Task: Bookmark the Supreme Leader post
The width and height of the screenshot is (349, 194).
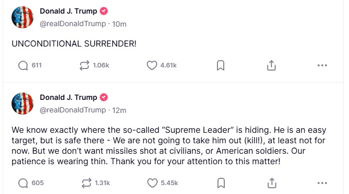Action: click(x=221, y=183)
